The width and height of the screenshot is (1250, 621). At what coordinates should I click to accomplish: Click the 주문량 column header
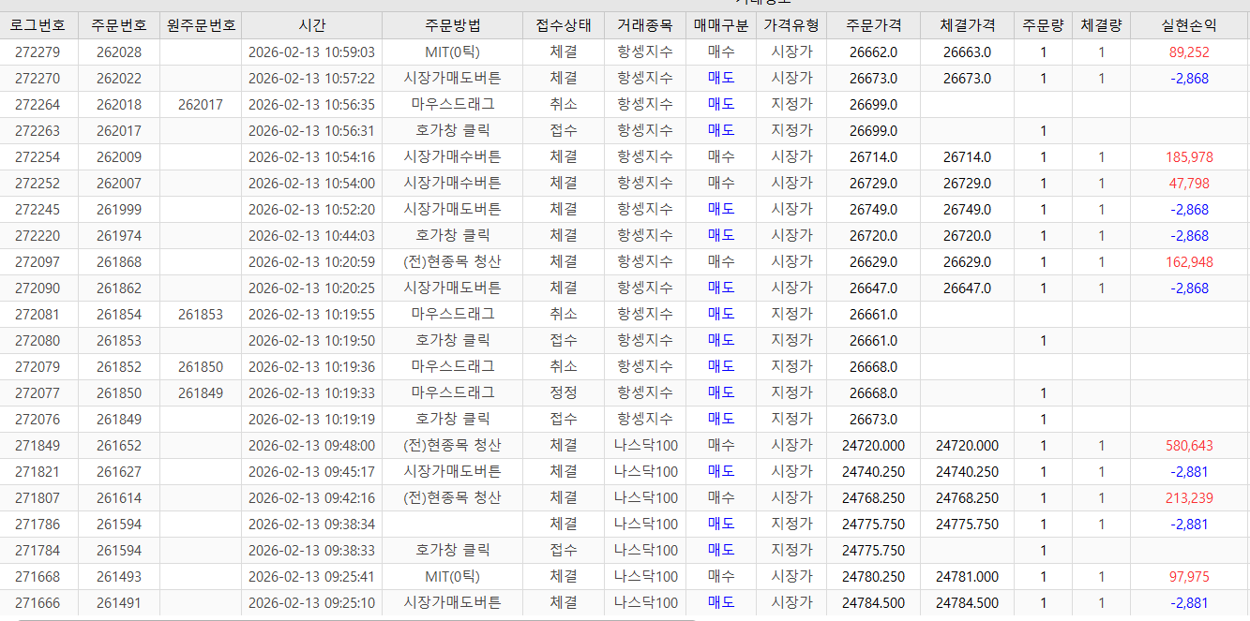click(1043, 25)
